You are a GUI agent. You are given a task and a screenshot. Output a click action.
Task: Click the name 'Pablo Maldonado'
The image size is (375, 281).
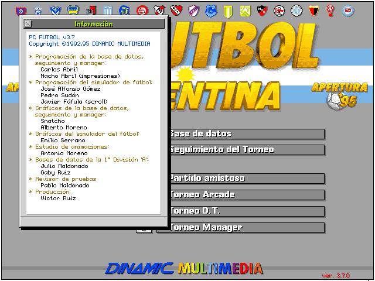coord(65,186)
